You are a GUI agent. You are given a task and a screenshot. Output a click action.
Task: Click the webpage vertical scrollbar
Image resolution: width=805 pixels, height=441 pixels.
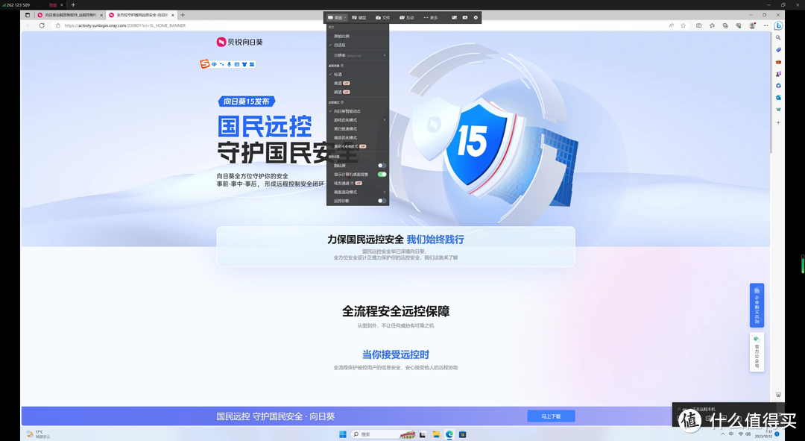click(x=771, y=93)
